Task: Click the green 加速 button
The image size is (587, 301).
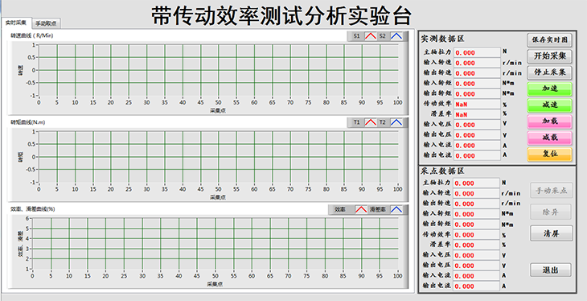Action: [549, 89]
